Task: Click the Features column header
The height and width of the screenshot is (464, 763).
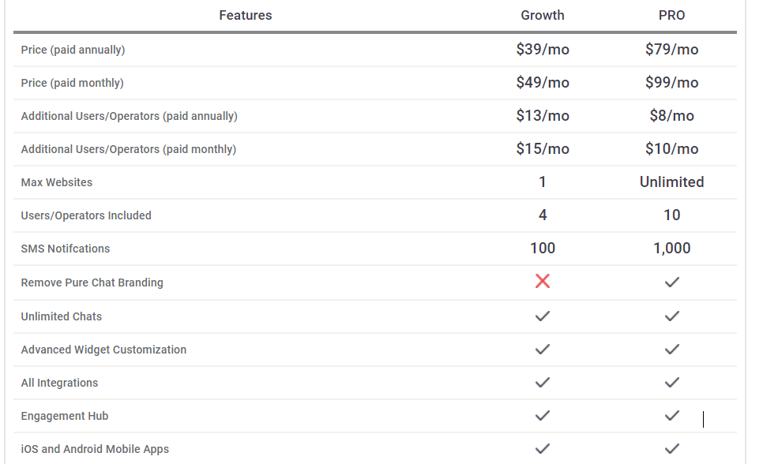Action: click(x=245, y=15)
